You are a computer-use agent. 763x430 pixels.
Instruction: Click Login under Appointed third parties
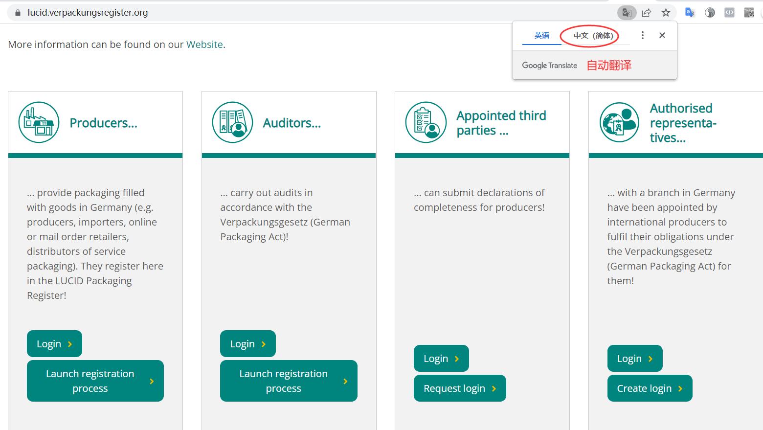point(441,359)
